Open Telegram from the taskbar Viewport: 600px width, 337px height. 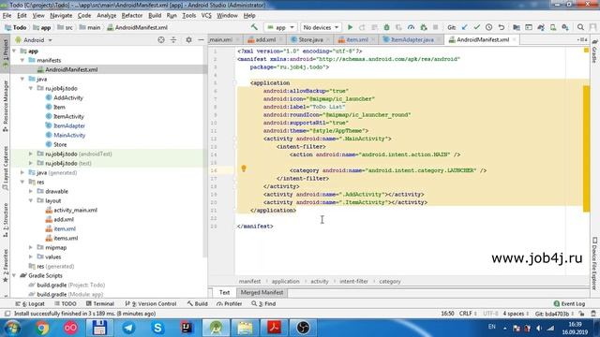(128, 328)
